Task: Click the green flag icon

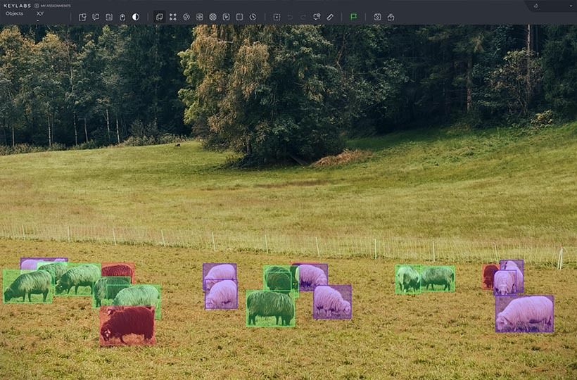Action: pos(353,17)
